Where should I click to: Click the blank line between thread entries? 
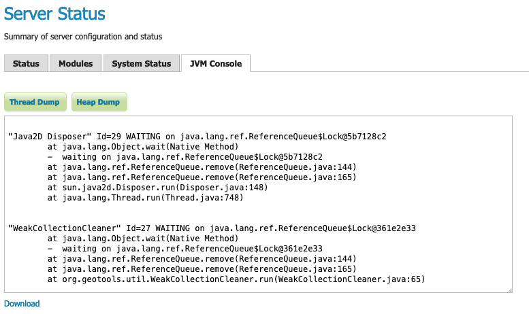[x=204, y=213]
